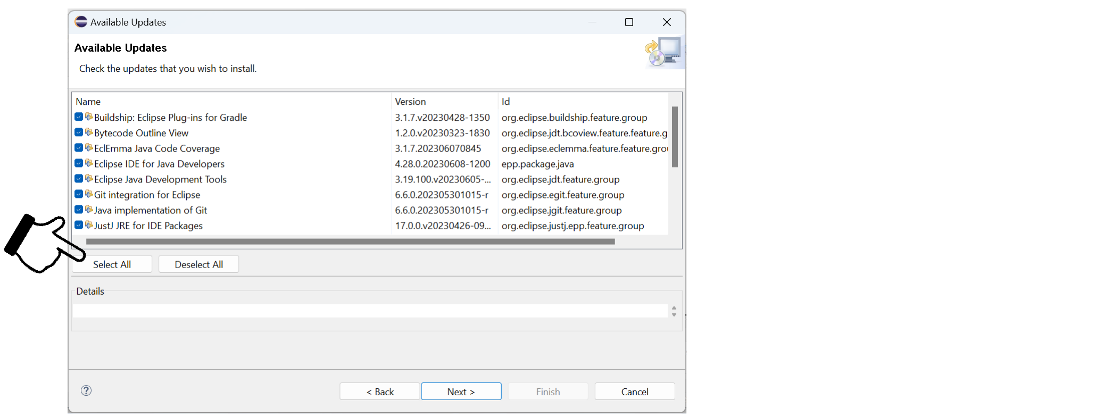Click the Eclipse logo in title bar

(x=81, y=22)
